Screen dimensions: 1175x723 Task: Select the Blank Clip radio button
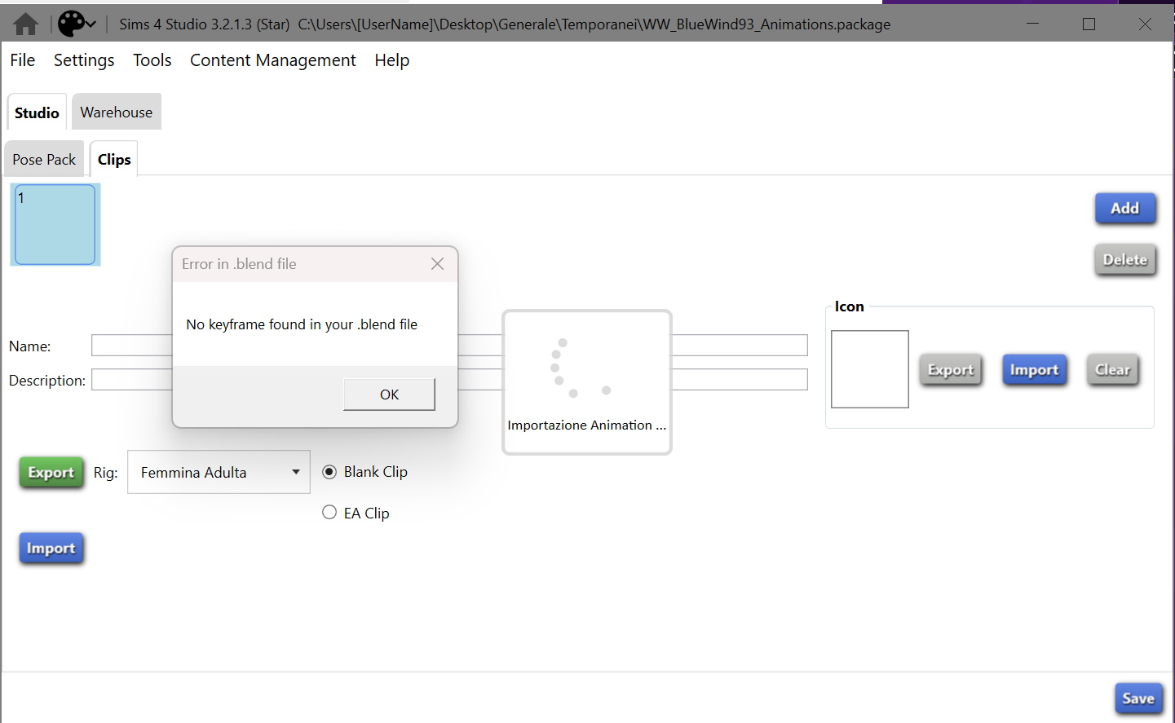click(x=329, y=472)
